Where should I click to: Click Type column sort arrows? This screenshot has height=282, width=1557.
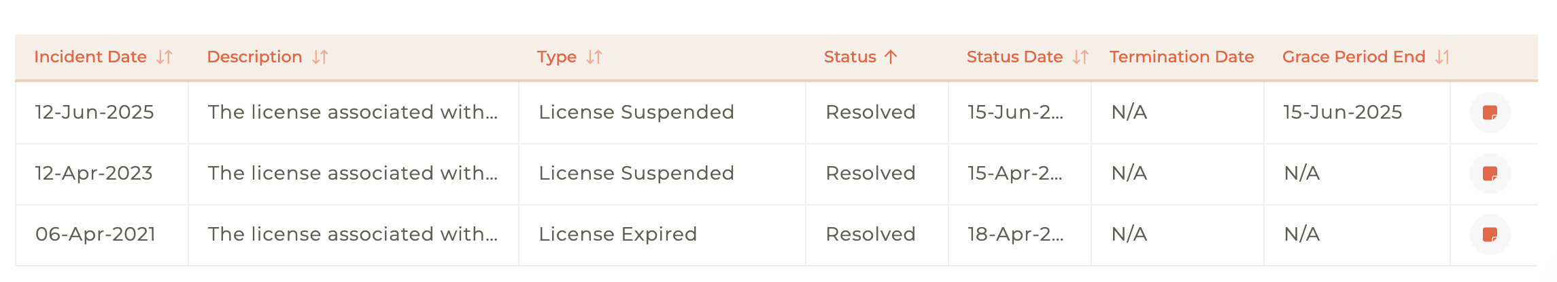(x=594, y=57)
